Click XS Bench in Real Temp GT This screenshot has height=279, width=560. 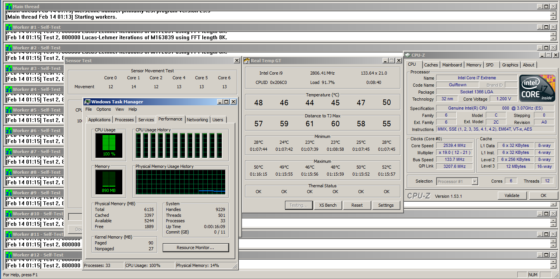(x=328, y=205)
